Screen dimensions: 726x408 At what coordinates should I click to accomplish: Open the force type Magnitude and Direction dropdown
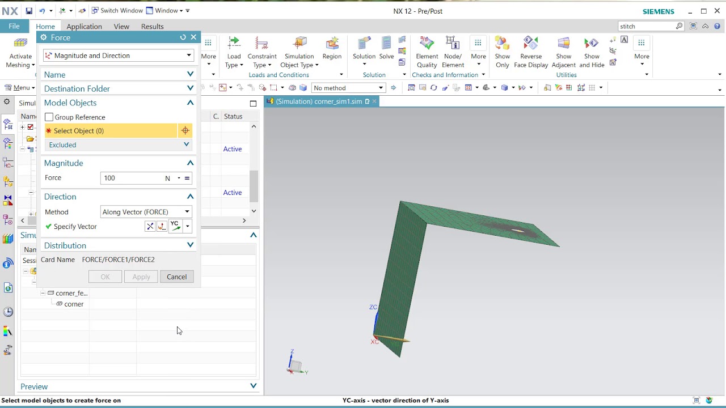[x=119, y=56]
